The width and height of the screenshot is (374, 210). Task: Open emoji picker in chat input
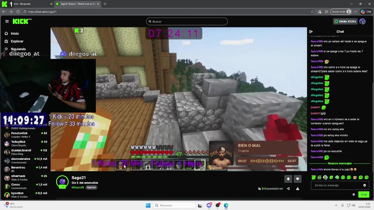[x=364, y=185]
